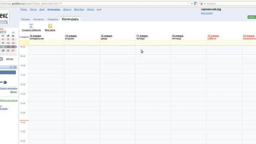
Task: Select day 13 in the mini calendar
Action: (13, 43)
